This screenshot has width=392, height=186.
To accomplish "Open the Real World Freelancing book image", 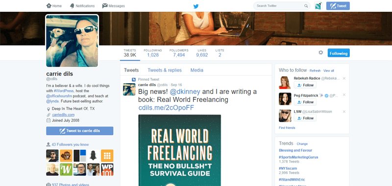I will [x=179, y=150].
